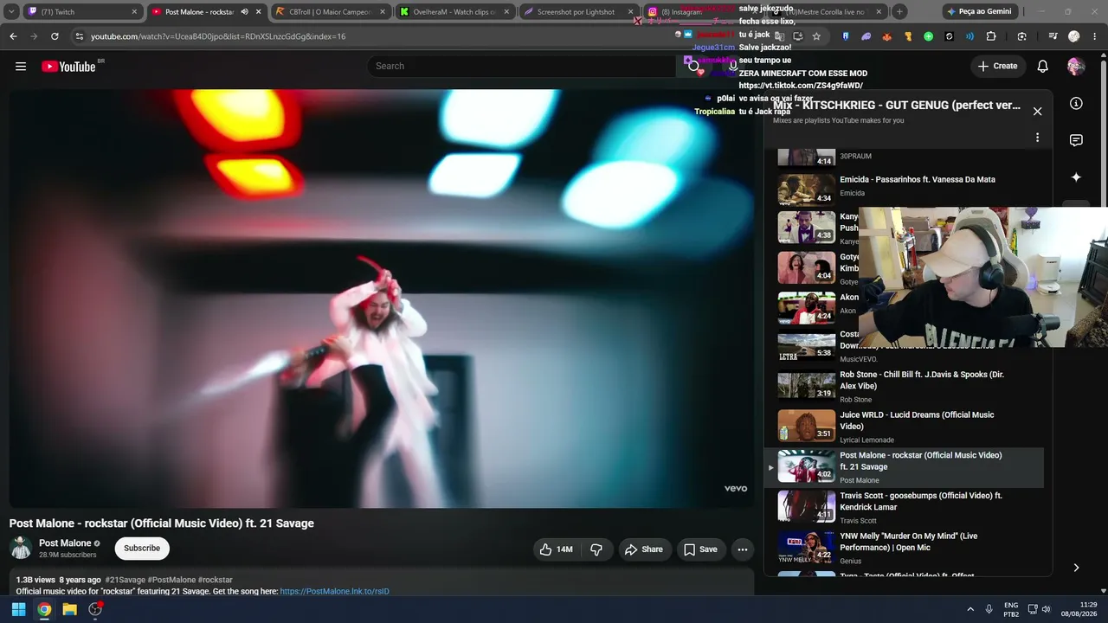Open the YouTube Create menu
Screen dimensions: 1108x623
pos(997,66)
